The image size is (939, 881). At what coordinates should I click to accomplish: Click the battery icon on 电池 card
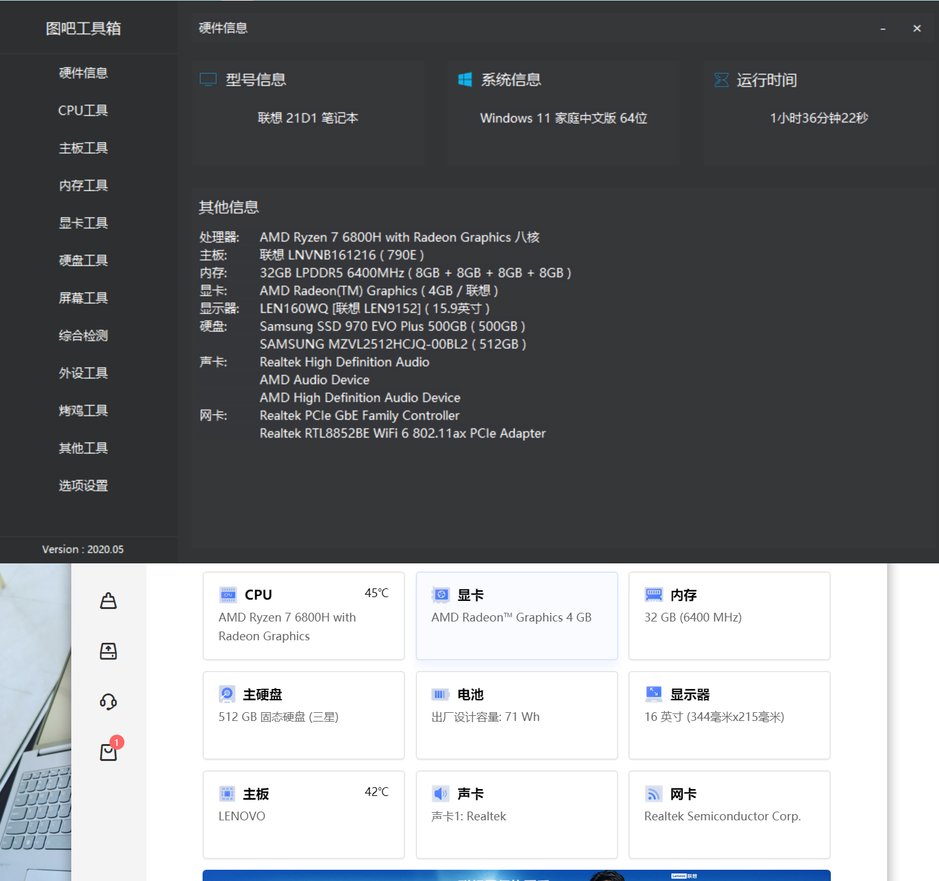[441, 694]
